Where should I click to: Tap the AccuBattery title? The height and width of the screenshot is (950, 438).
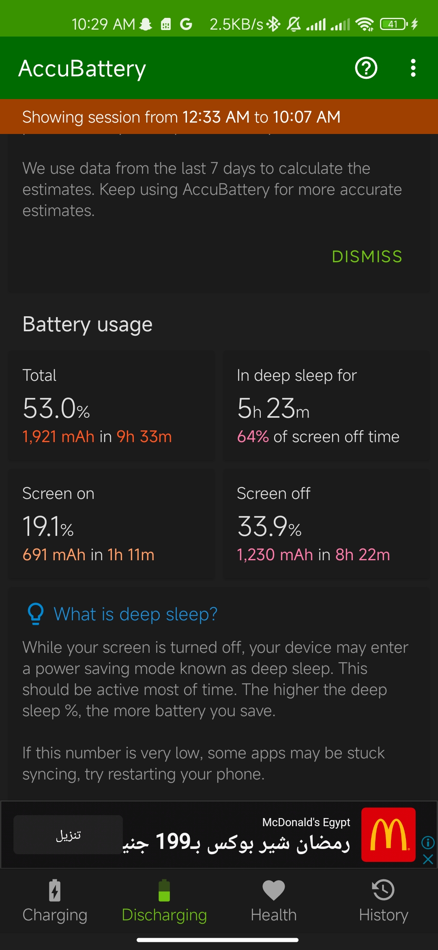click(x=82, y=68)
